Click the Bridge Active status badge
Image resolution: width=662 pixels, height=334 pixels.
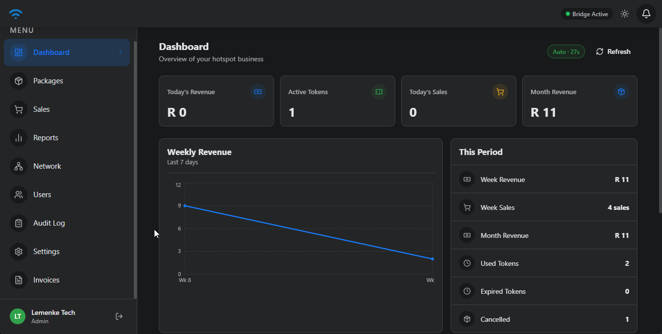tap(586, 14)
